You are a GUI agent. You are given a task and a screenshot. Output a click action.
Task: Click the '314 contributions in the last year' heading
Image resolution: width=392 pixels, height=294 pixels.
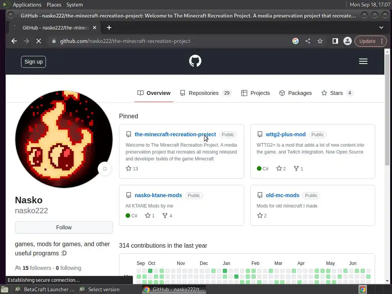pos(163,246)
